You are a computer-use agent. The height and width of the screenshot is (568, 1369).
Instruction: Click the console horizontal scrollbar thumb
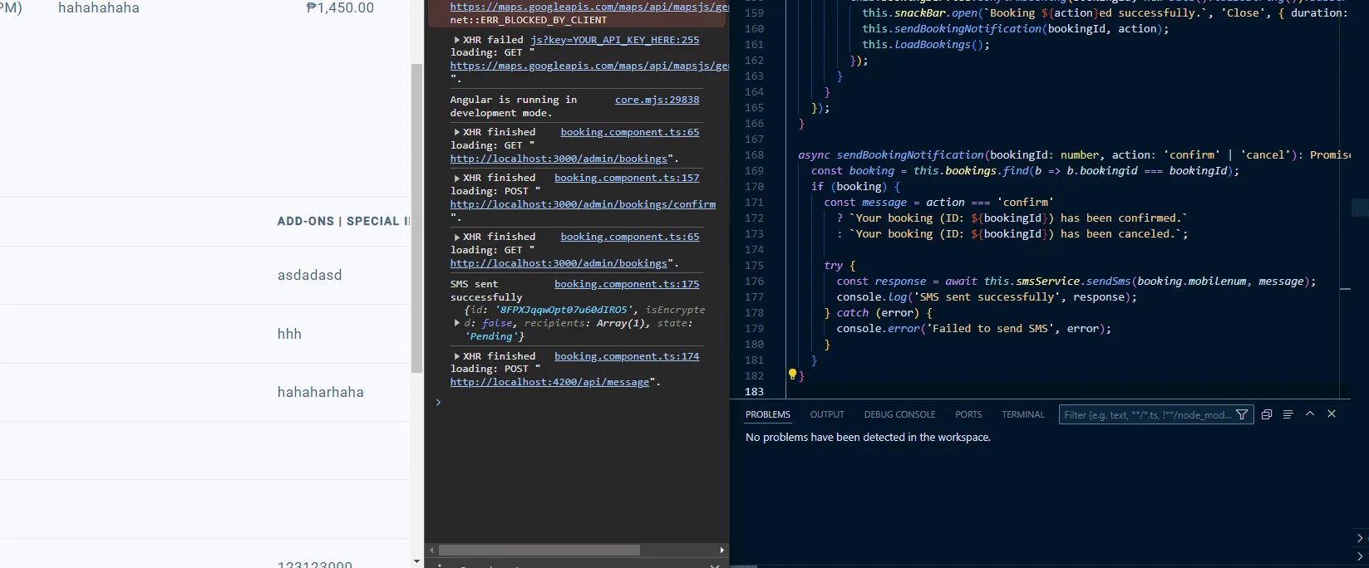(539, 550)
